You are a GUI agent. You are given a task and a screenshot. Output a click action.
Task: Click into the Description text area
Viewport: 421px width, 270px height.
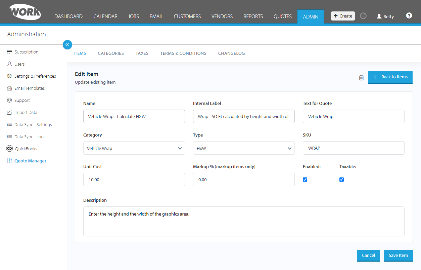(244, 221)
